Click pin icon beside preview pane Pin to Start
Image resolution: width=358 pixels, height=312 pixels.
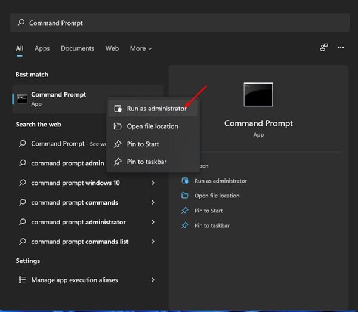coord(185,211)
